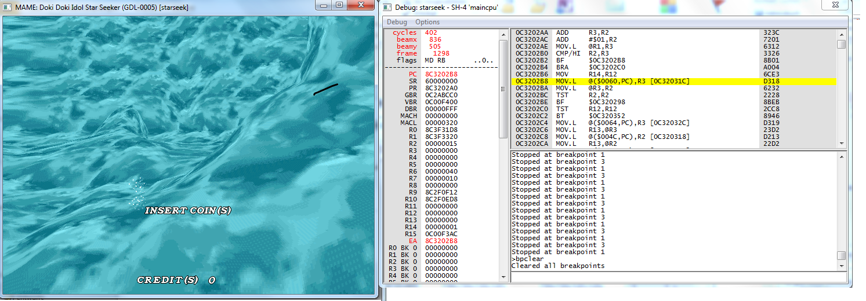The height and width of the screenshot is (301, 866).
Task: Click the R0 register value 8C3F31D8
Action: [x=441, y=130]
